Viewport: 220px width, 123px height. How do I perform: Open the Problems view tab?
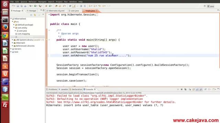click(52, 89)
